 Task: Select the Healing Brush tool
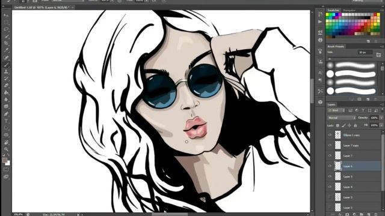pos(6,58)
